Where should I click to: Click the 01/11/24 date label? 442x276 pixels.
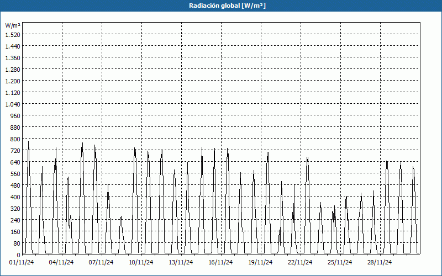click(x=22, y=263)
